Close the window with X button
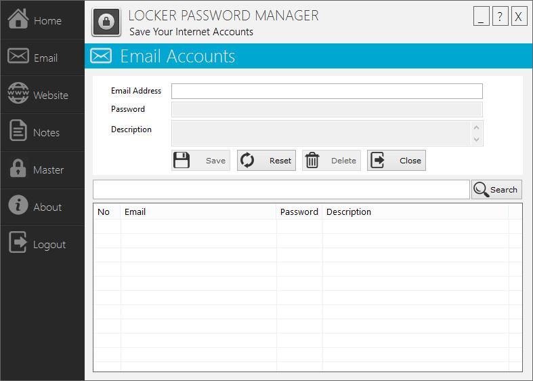533x381 pixels. tap(518, 16)
